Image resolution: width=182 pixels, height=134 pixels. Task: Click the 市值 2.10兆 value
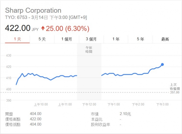(x=125, y=114)
